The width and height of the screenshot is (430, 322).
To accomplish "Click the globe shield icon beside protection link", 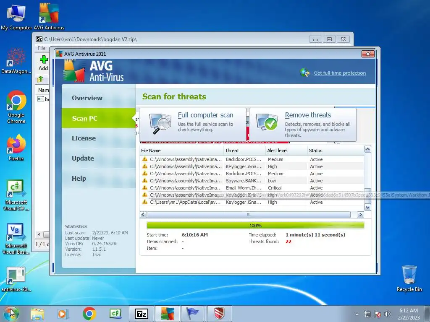I will [305, 73].
